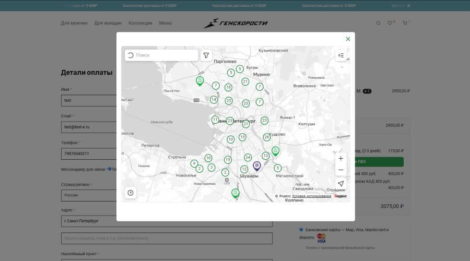Image resolution: width=470 pixels, height=261 pixels.
Task: Open Yandex terms of use link
Action: coord(311,196)
